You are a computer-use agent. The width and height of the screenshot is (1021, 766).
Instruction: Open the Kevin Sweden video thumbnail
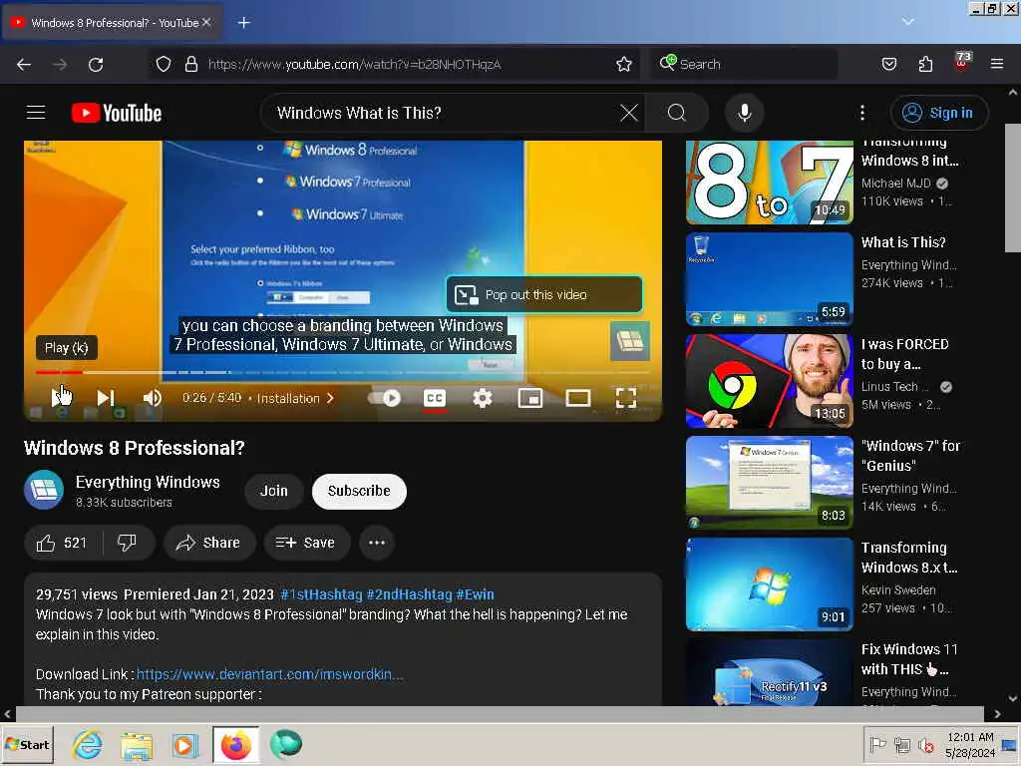point(769,584)
